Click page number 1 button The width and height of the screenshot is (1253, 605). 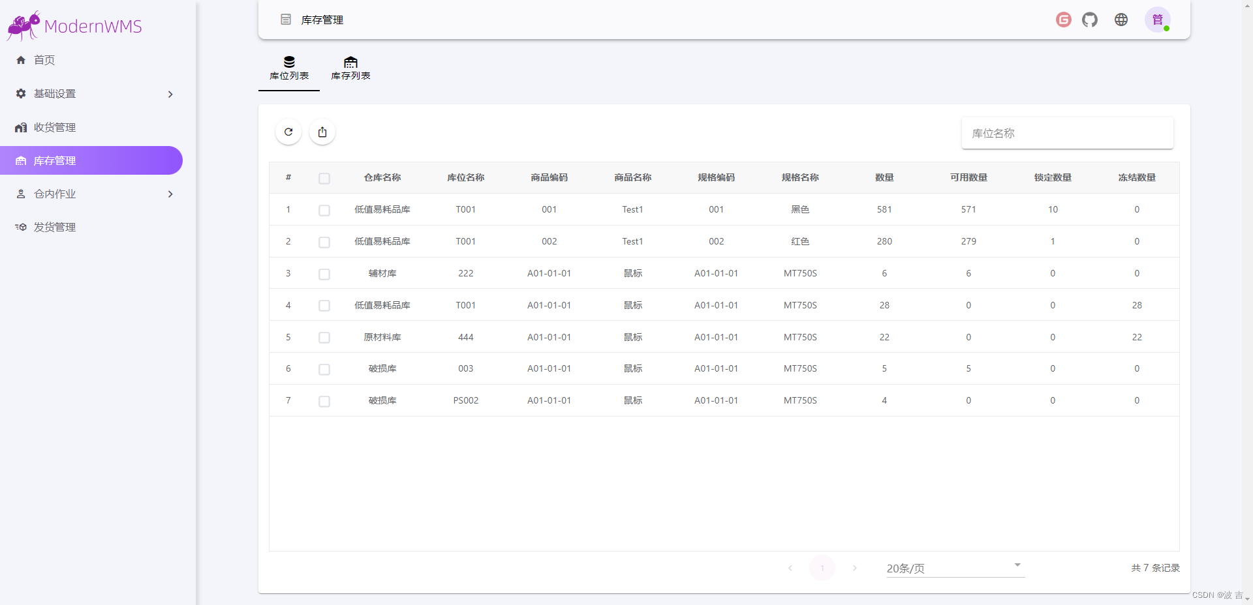point(822,568)
